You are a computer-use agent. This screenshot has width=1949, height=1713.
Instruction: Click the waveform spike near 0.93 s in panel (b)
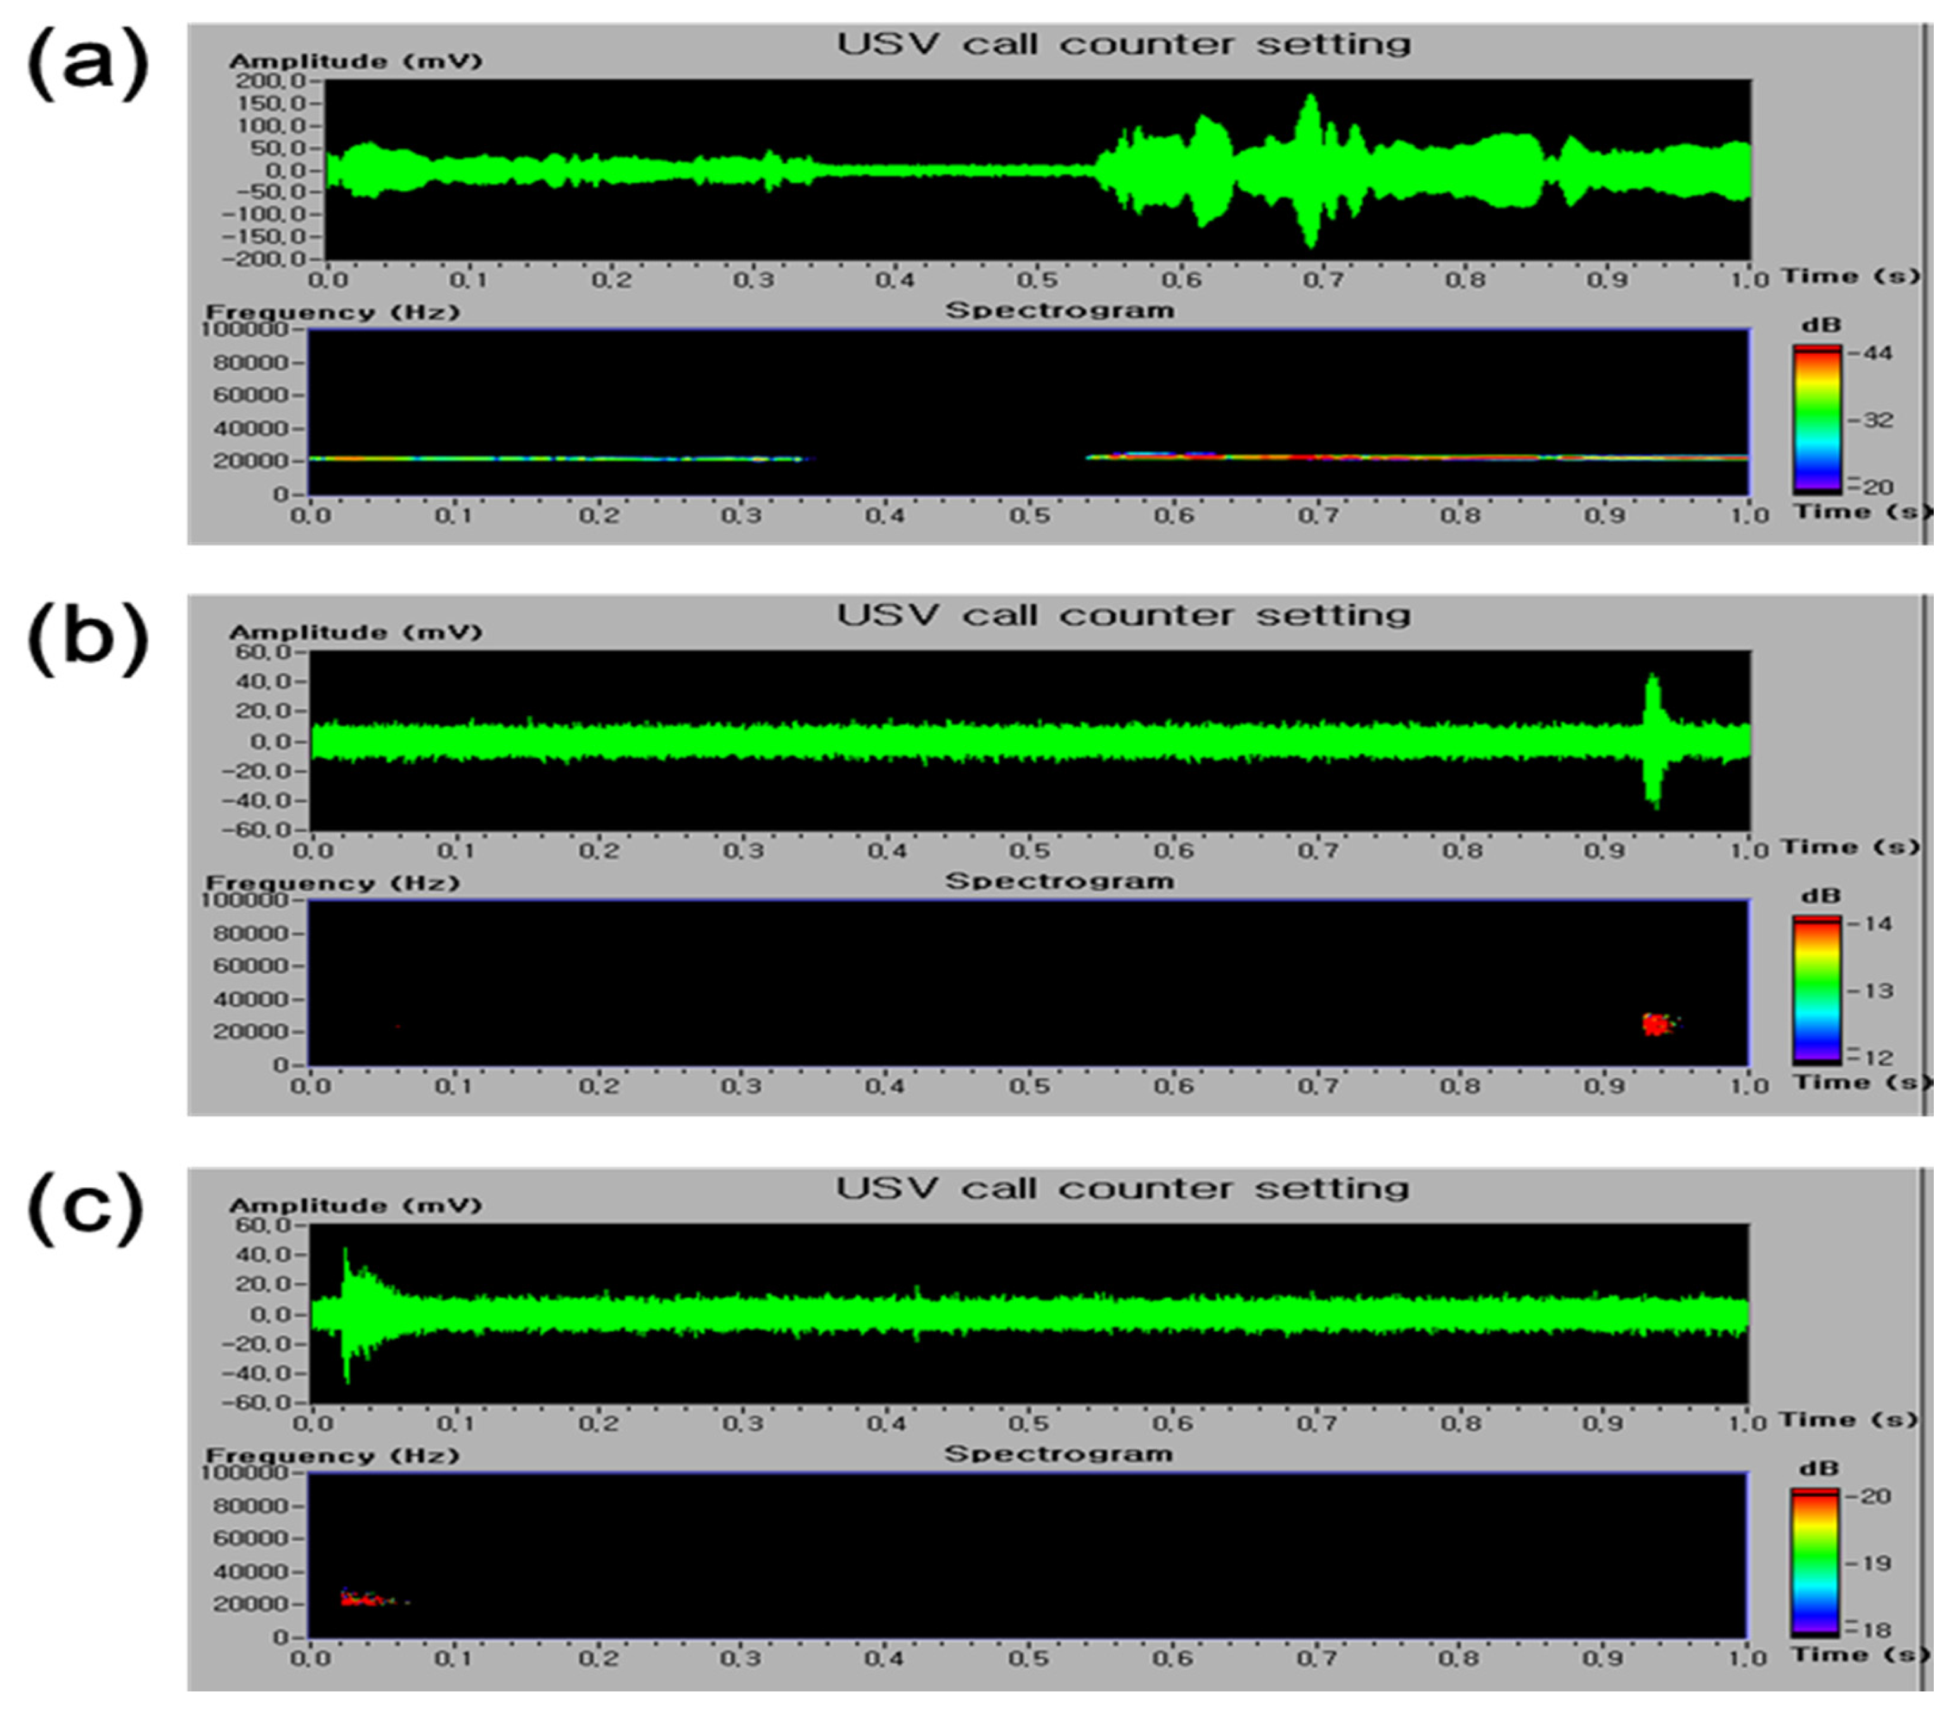click(x=1652, y=740)
